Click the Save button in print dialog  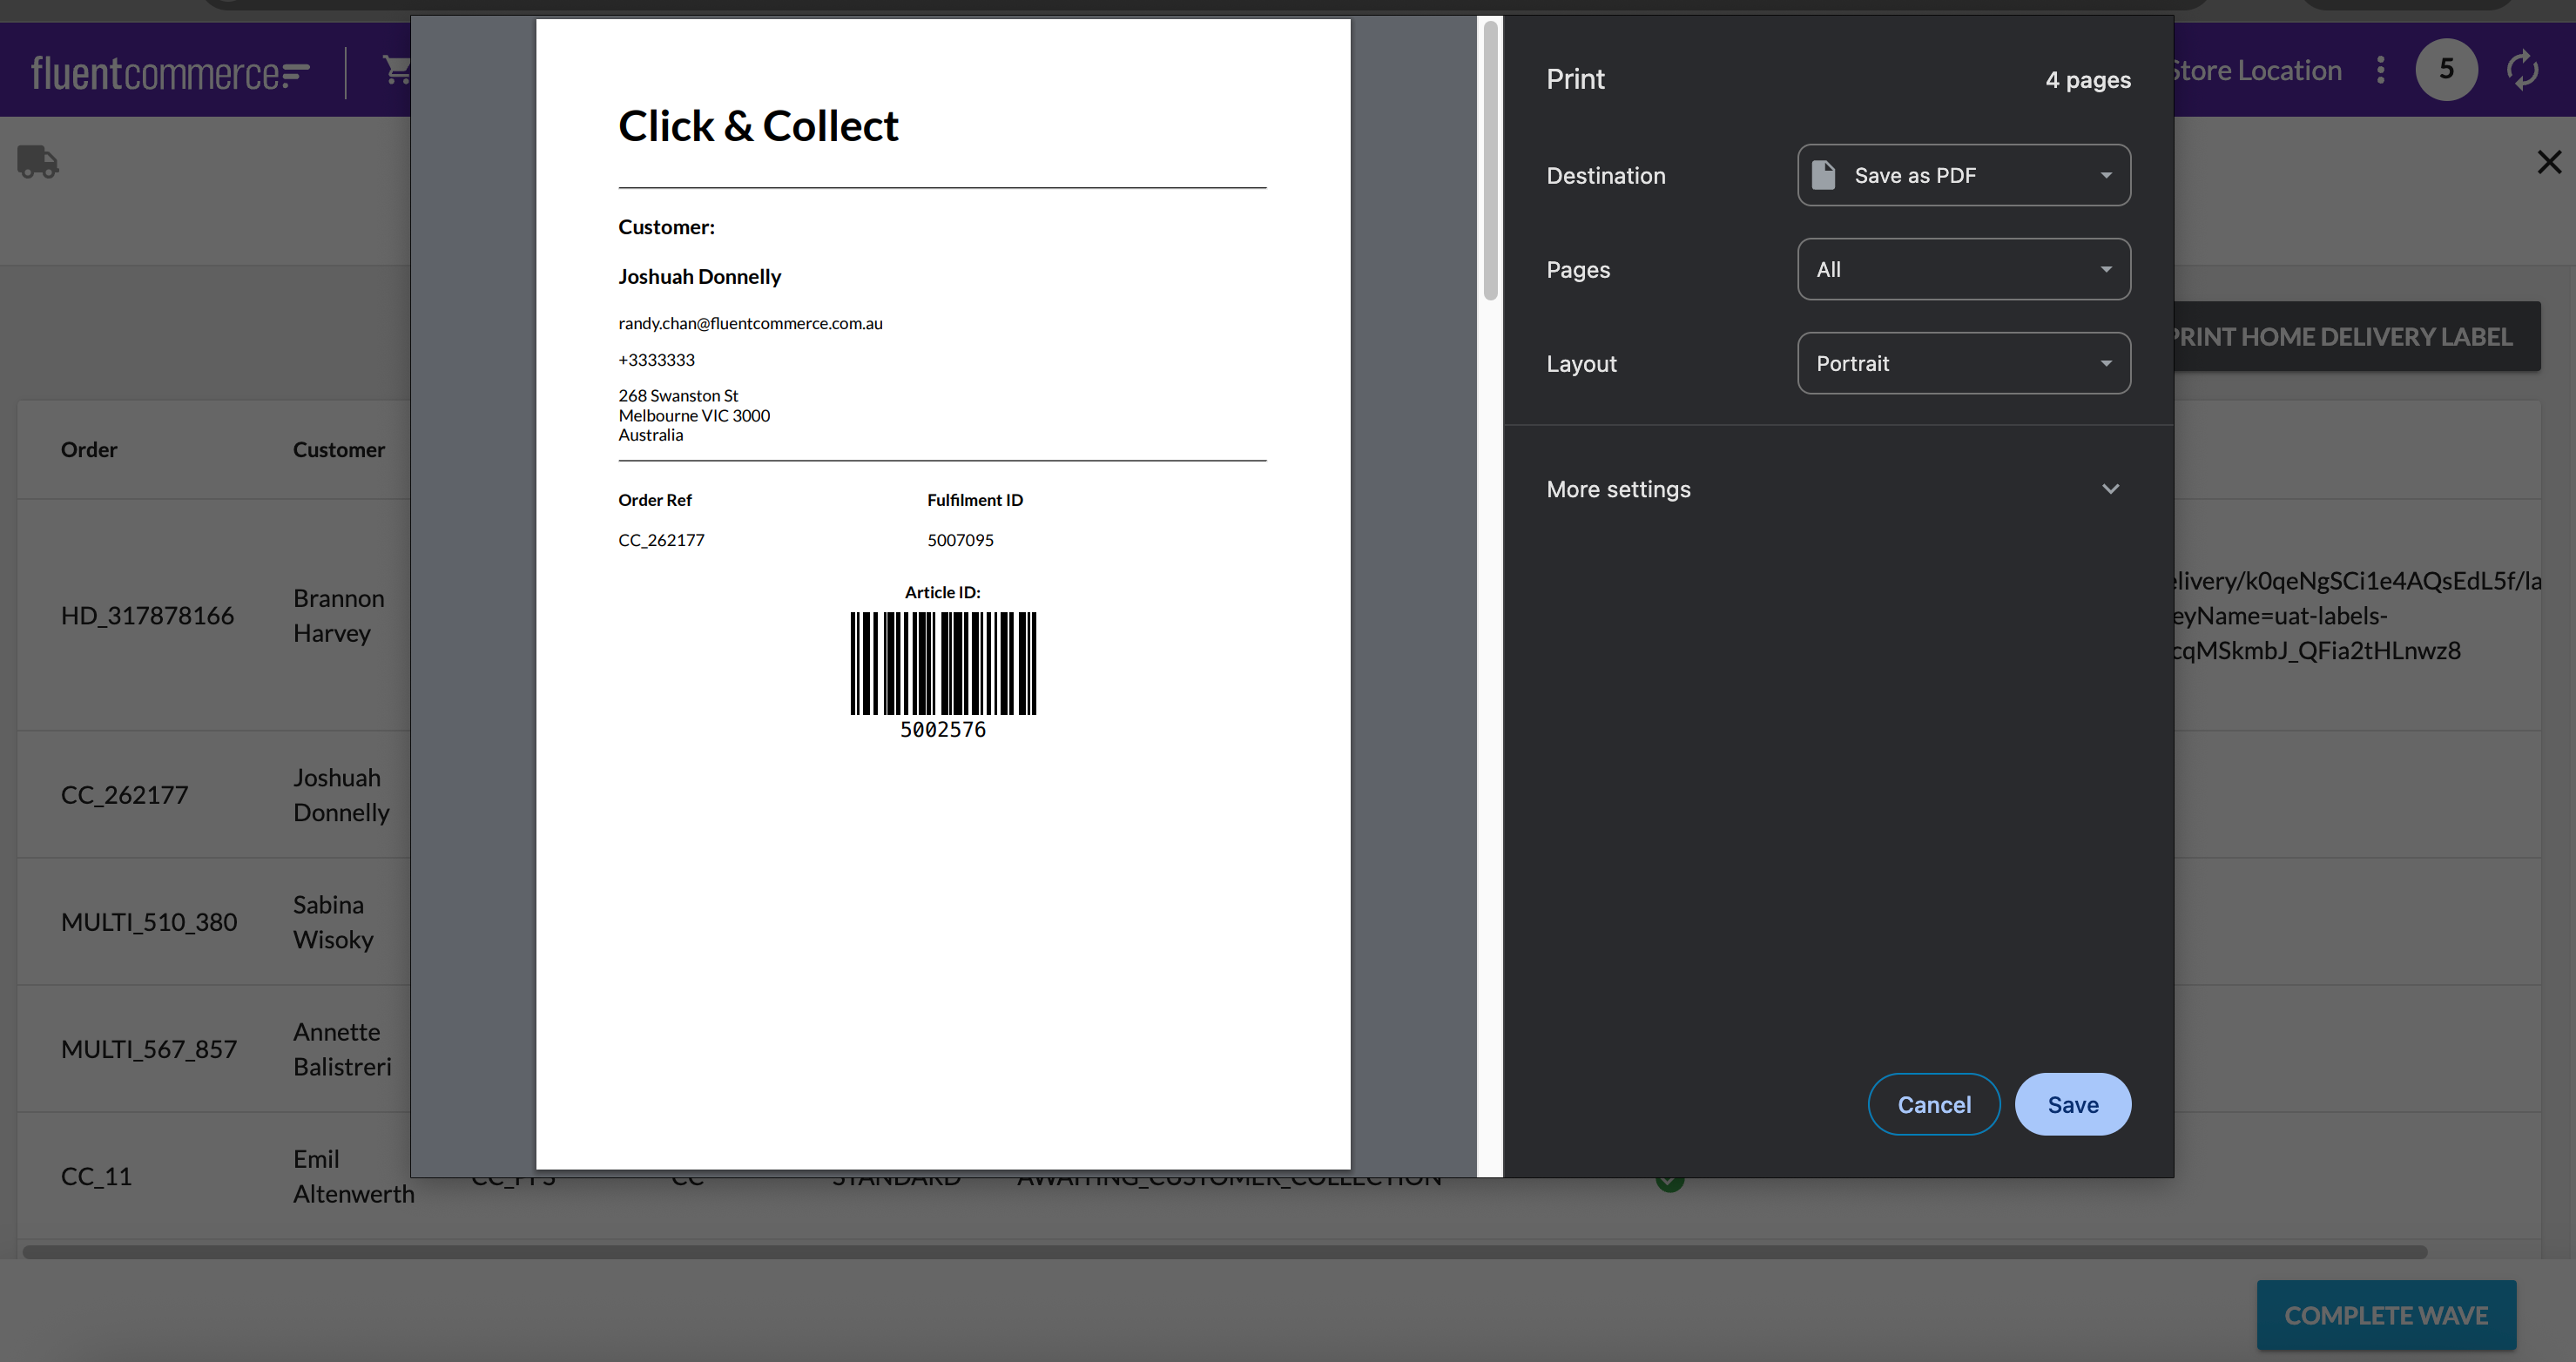(2072, 1104)
